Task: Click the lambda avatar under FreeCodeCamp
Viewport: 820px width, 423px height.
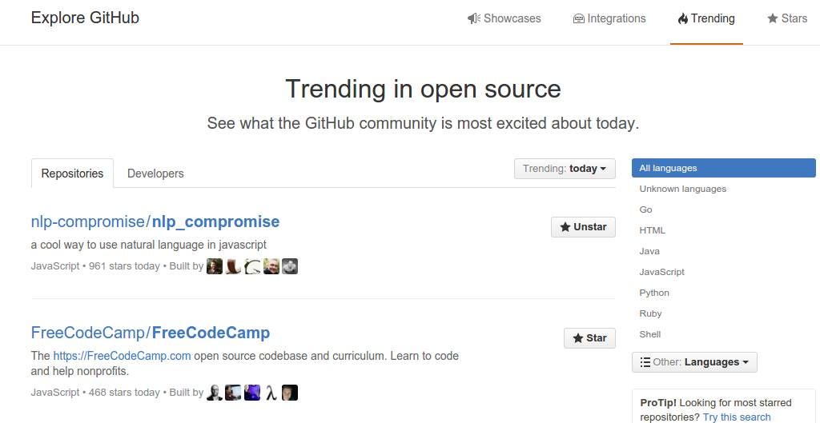Action: (271, 393)
